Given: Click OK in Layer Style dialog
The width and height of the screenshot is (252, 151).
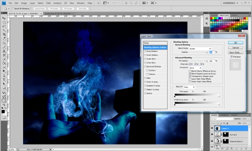Looking at the screenshot, I should [x=236, y=43].
